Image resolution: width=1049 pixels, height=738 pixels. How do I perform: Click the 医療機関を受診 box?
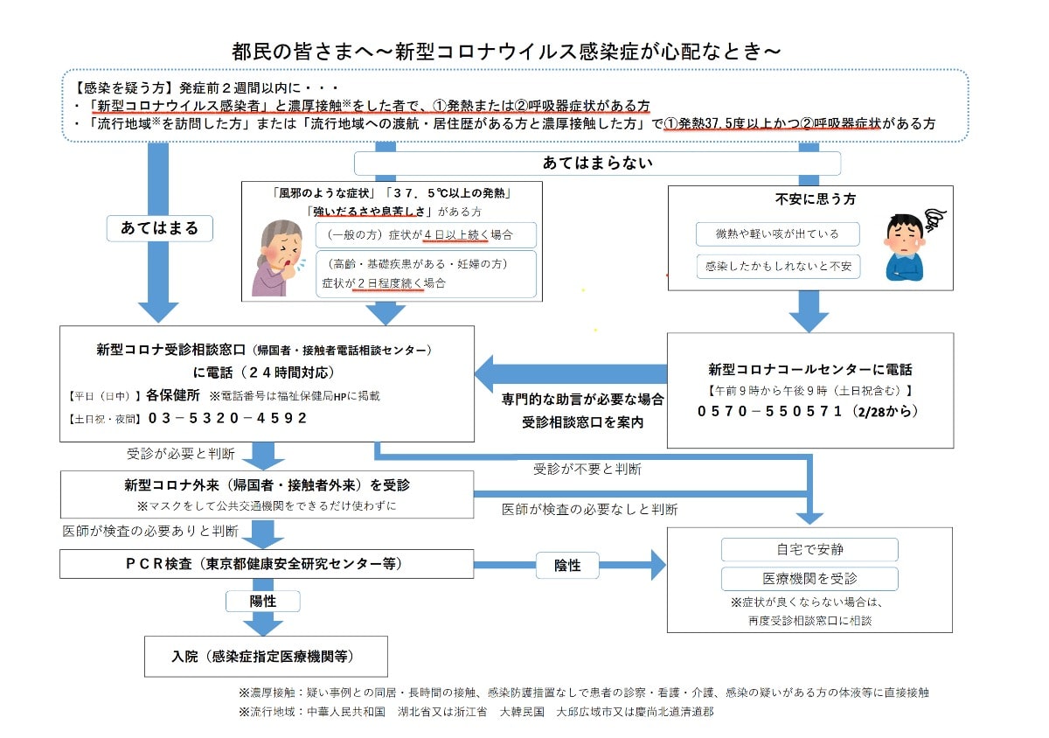(x=809, y=579)
